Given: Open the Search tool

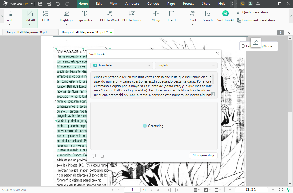Looking at the screenshot, I should click(x=208, y=17).
